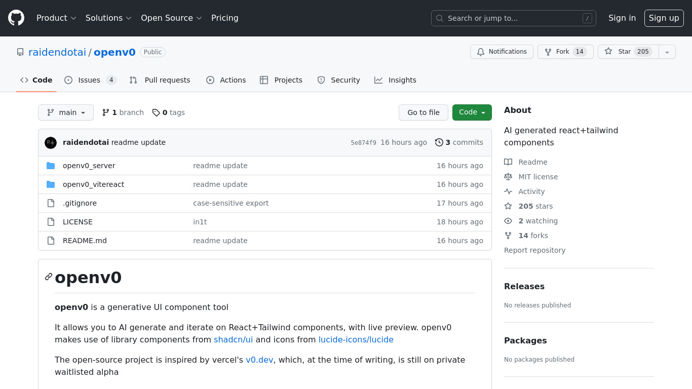The height and width of the screenshot is (389, 692).
Task: Click the star icon beside 205 stars
Action: pos(508,206)
